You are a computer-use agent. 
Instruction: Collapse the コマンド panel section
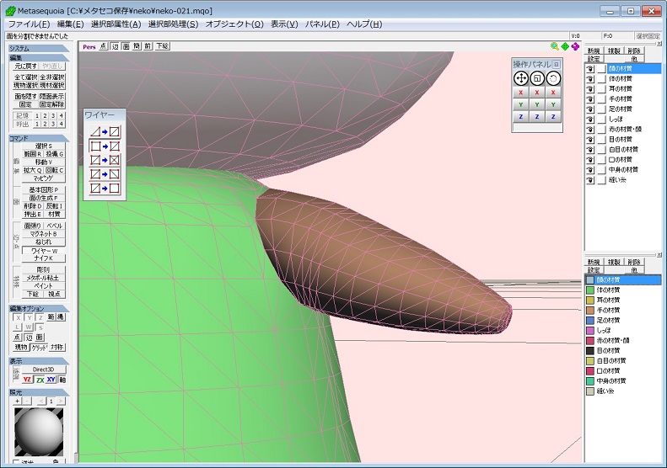tap(19, 136)
